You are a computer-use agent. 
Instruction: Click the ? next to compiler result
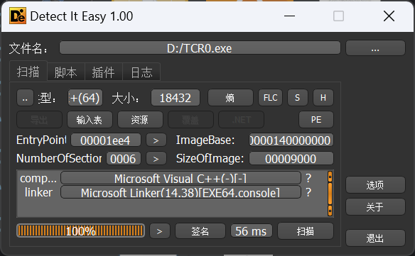pyautogui.click(x=308, y=178)
